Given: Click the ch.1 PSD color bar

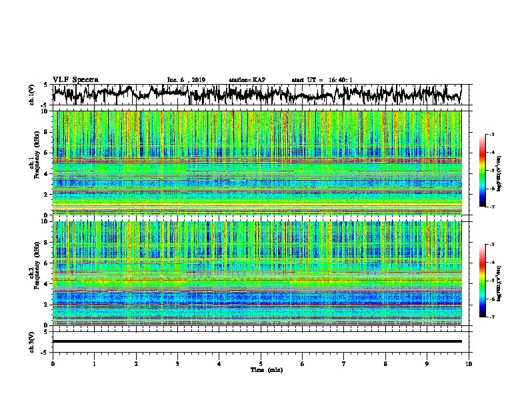Looking at the screenshot, I should [482, 171].
